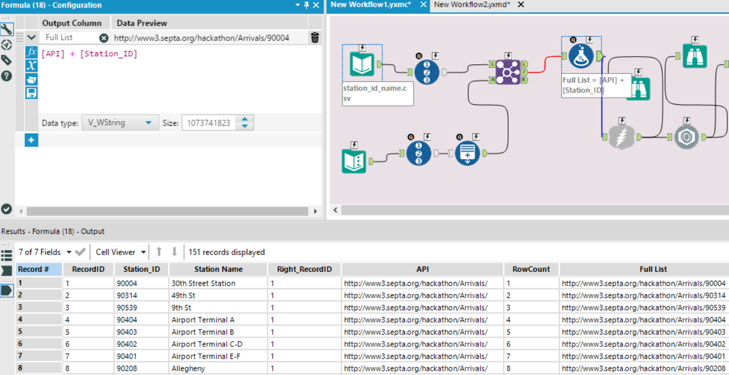Add a new expression with plus button
Image resolution: width=729 pixels, height=375 pixels.
(x=31, y=140)
